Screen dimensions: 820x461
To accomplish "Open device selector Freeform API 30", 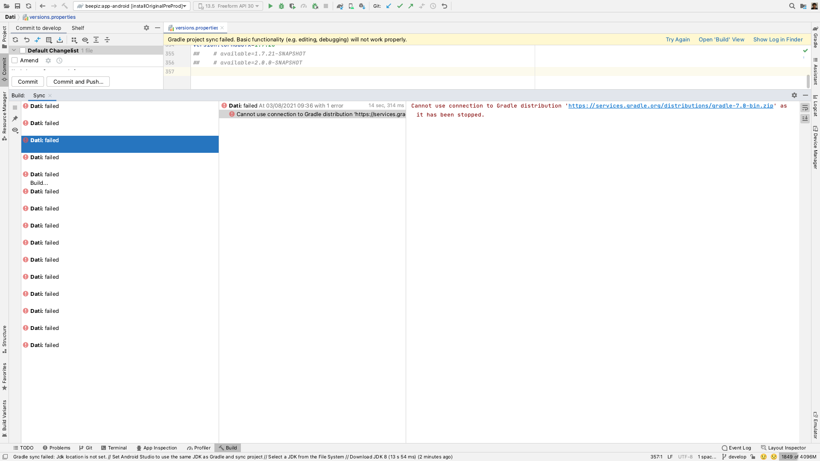I will tap(228, 6).
